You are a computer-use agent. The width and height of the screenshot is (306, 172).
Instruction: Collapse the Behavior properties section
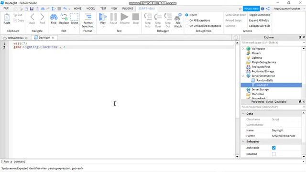coord(243,141)
